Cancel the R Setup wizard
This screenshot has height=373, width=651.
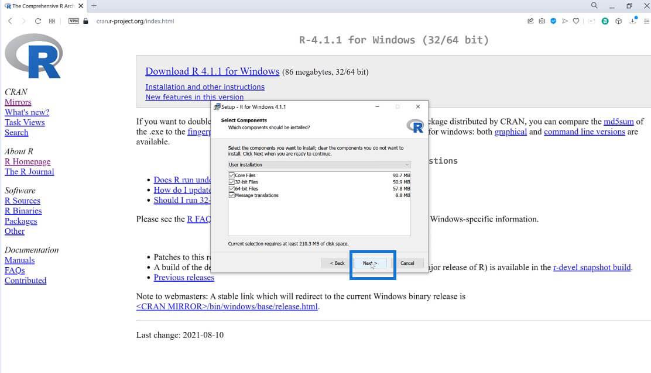pyautogui.click(x=407, y=263)
